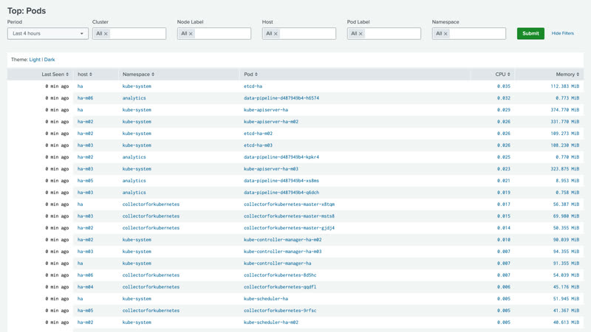Viewport: 591px width, 332px height.
Task: Click namespace kube-system in etcd-ha row
Action: click(x=137, y=86)
